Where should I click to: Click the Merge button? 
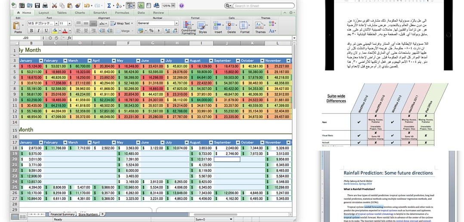[x=125, y=31]
